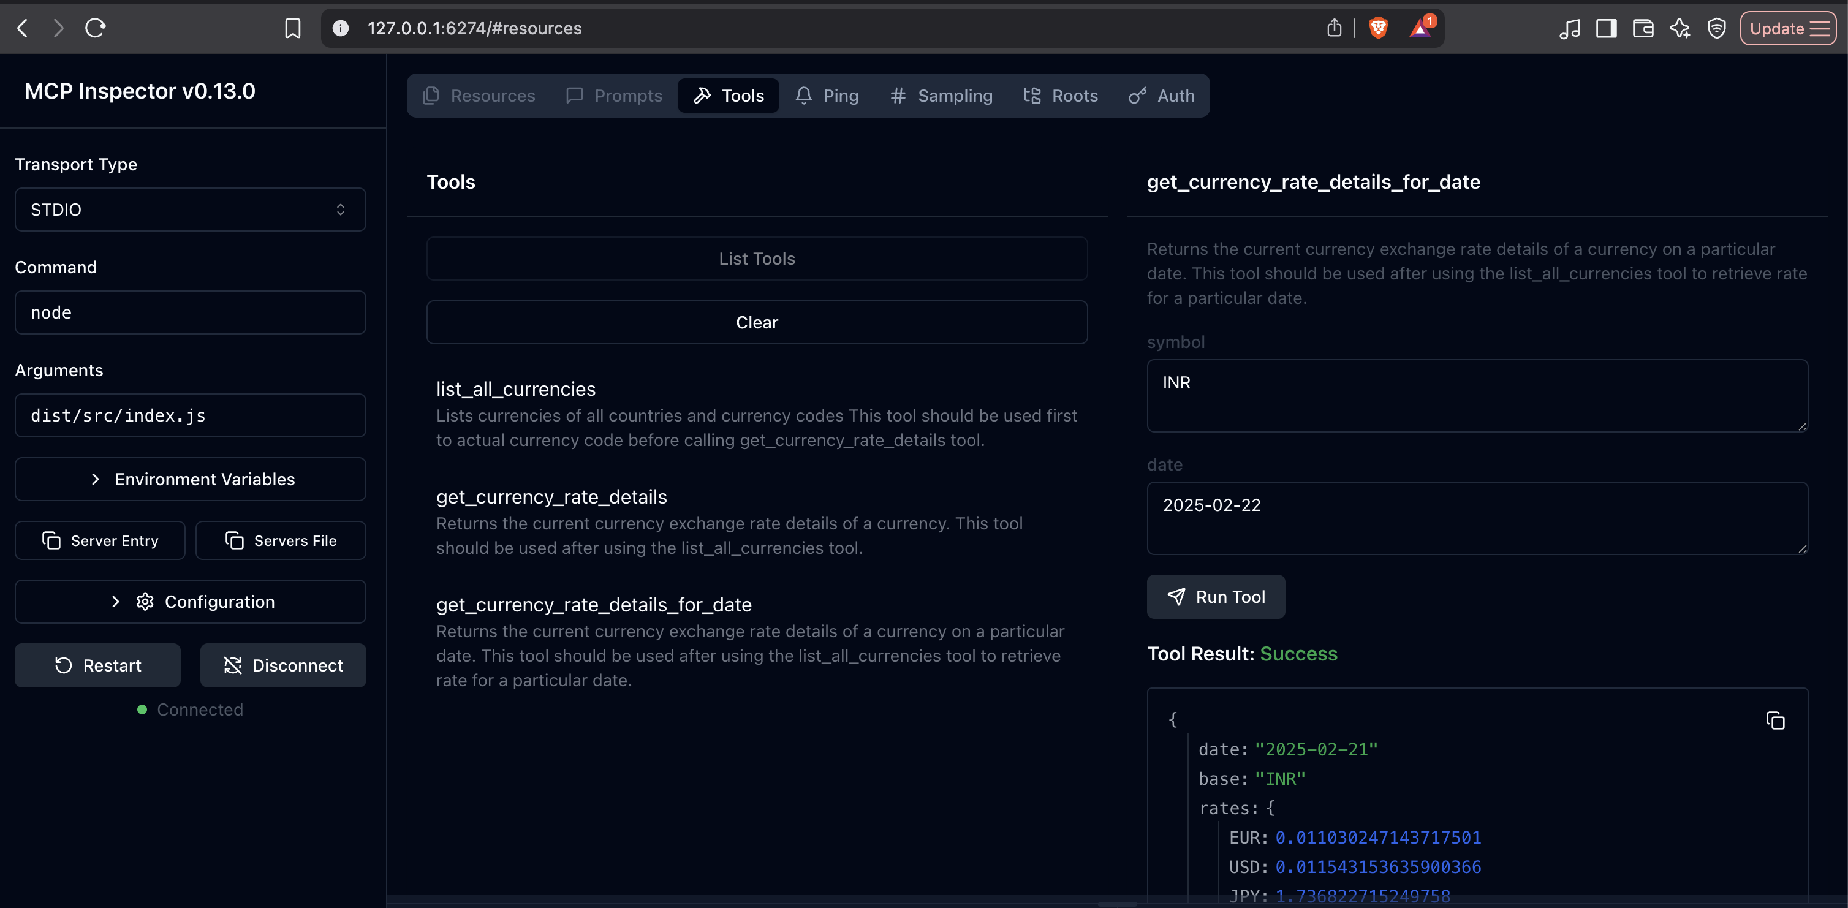The width and height of the screenshot is (1848, 908).
Task: Click the bookmark icon in the browser bar
Action: click(293, 29)
